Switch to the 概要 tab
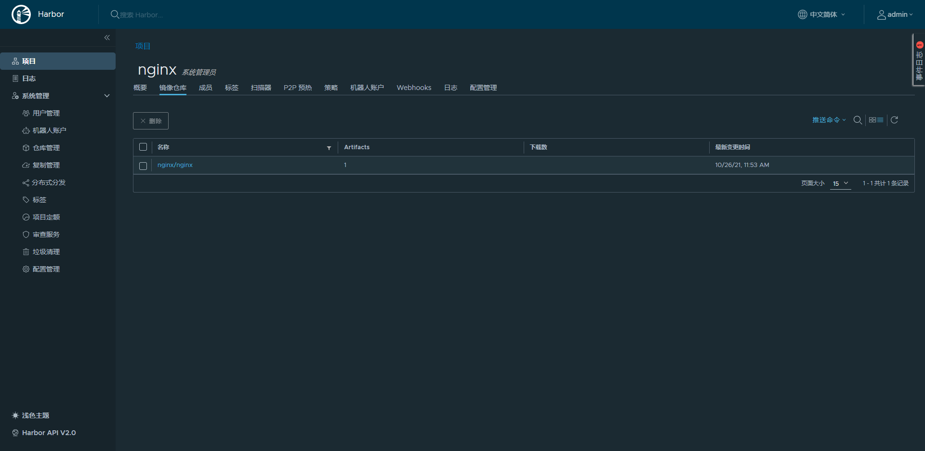This screenshot has width=925, height=451. coord(140,88)
